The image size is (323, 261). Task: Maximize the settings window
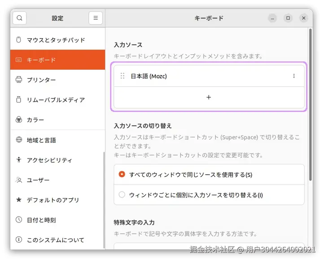coord(288,18)
